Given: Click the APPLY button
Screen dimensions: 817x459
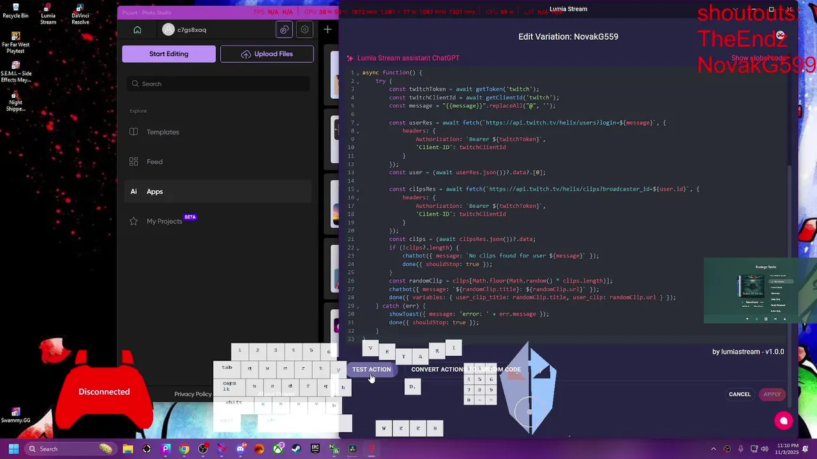Looking at the screenshot, I should coord(772,394).
